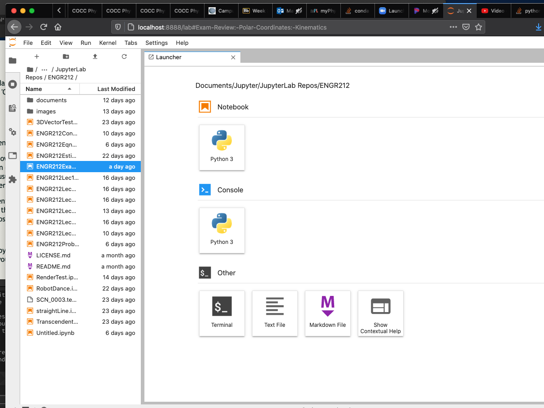Click the new launcher plus icon
The image size is (544, 408).
37,56
